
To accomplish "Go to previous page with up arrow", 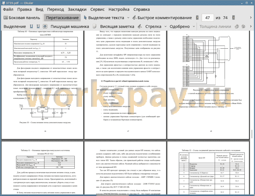I will click(x=197, y=18).
